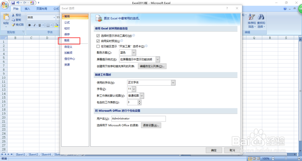Decrease the 包含的工作表数 spinner

click(x=140, y=104)
